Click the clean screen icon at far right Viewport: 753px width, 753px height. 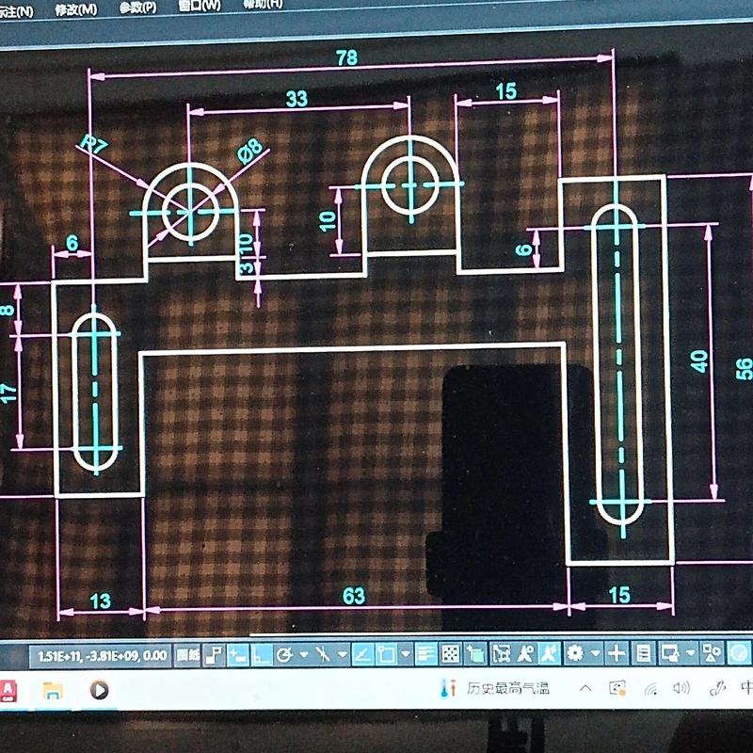click(x=739, y=649)
